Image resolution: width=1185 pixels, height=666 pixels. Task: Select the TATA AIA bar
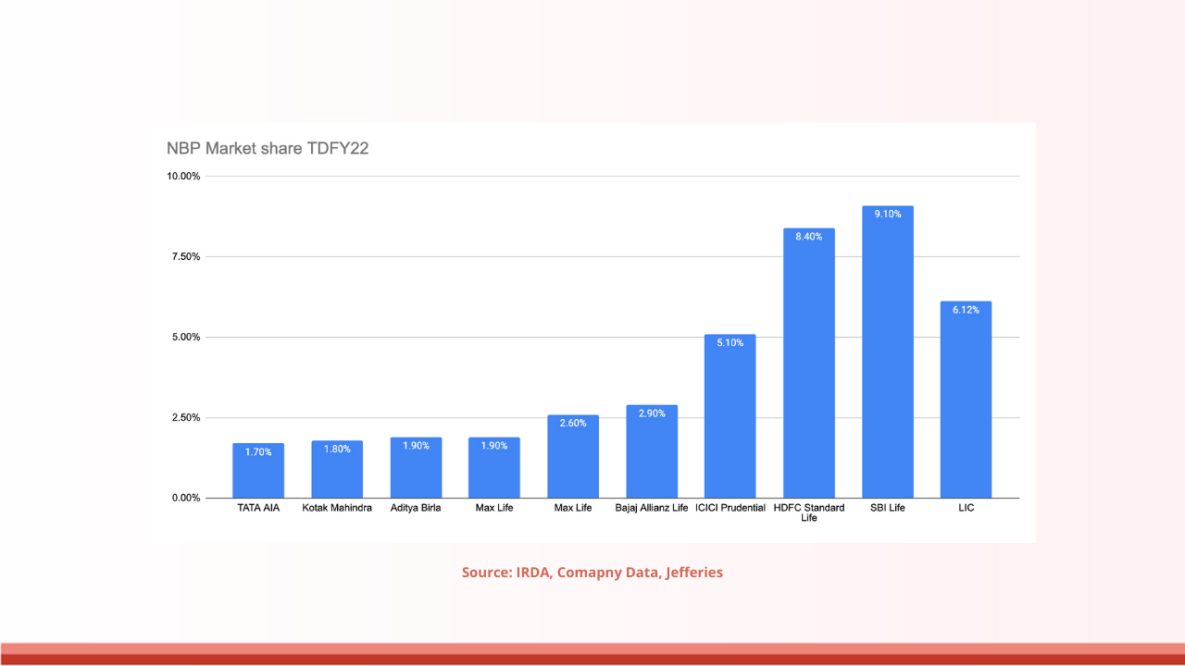pos(258,471)
